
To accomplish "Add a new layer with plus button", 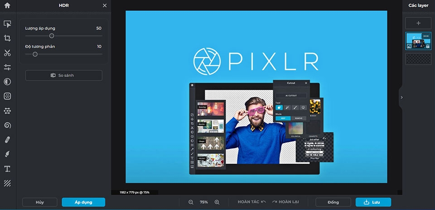I will pyautogui.click(x=418, y=23).
